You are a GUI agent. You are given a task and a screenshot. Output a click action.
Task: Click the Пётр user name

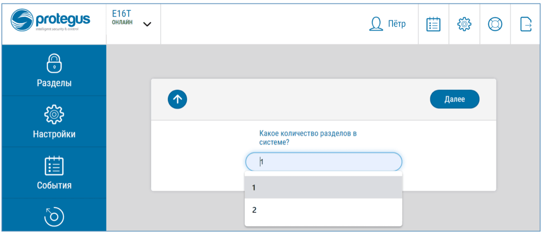(x=397, y=24)
